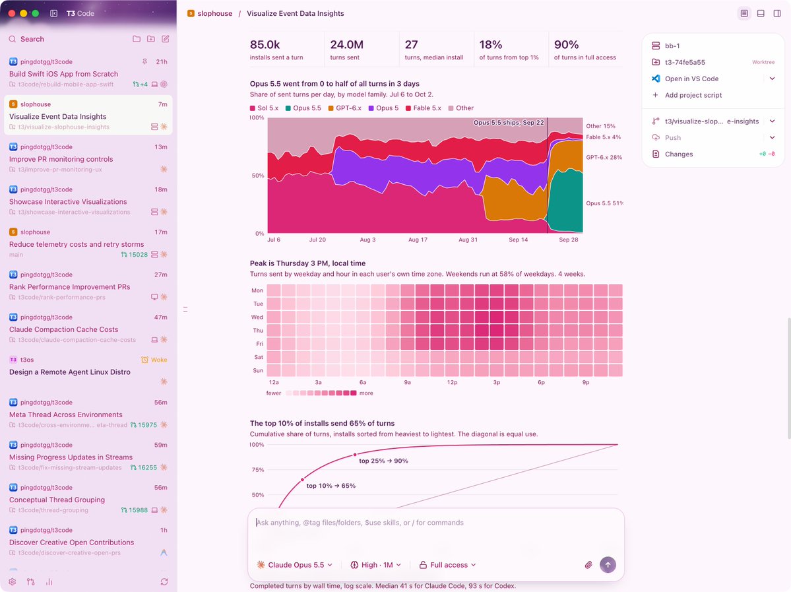Toggle the Other legend series
Viewport: 791px width, 592px height.
click(x=461, y=108)
